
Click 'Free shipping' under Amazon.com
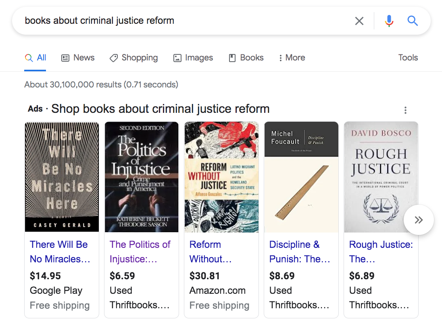tap(219, 305)
